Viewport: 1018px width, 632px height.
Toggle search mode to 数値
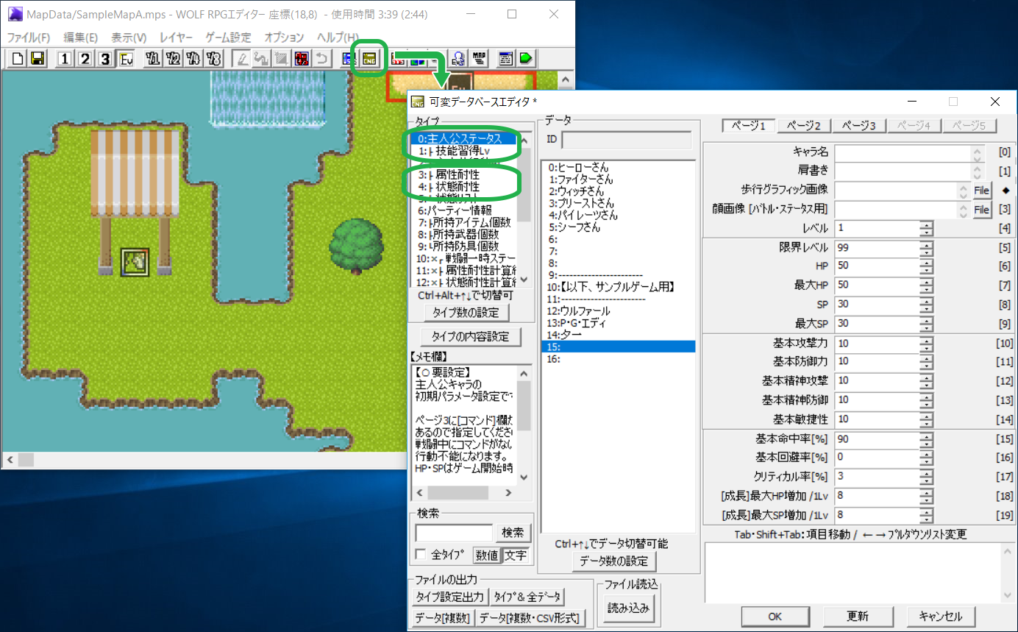487,555
